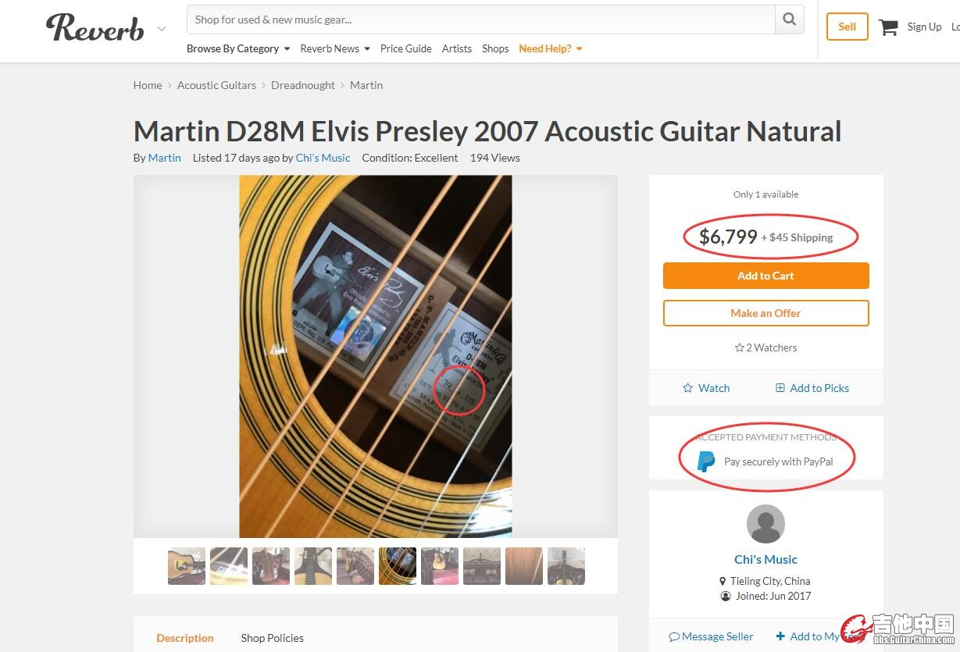Viewport: 960px width, 652px height.
Task: Expand the dropdown arrow beside Reverb logo
Action: (x=162, y=29)
